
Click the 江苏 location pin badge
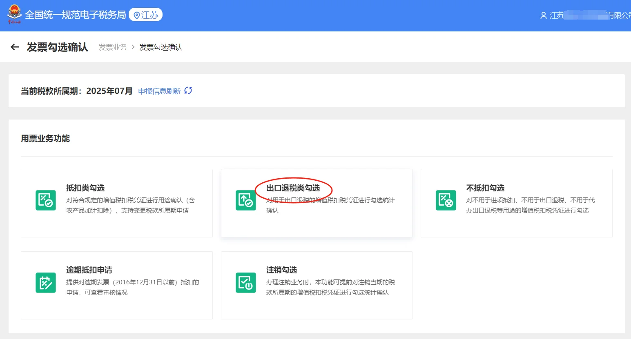146,15
